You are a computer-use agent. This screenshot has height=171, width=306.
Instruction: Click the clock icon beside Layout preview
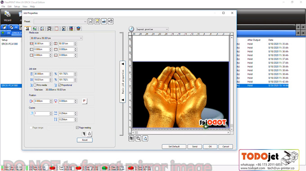131,29
